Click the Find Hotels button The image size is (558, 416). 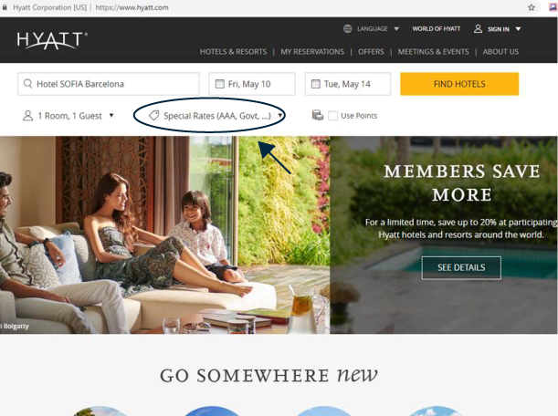(459, 84)
